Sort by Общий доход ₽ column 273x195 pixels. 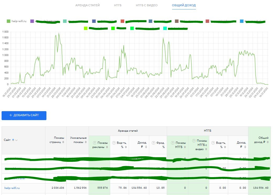pyautogui.click(x=267, y=142)
